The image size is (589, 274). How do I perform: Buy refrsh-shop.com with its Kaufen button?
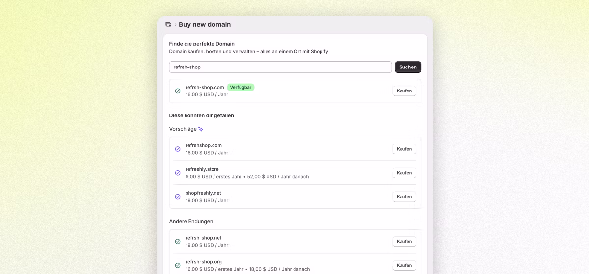[x=404, y=91]
